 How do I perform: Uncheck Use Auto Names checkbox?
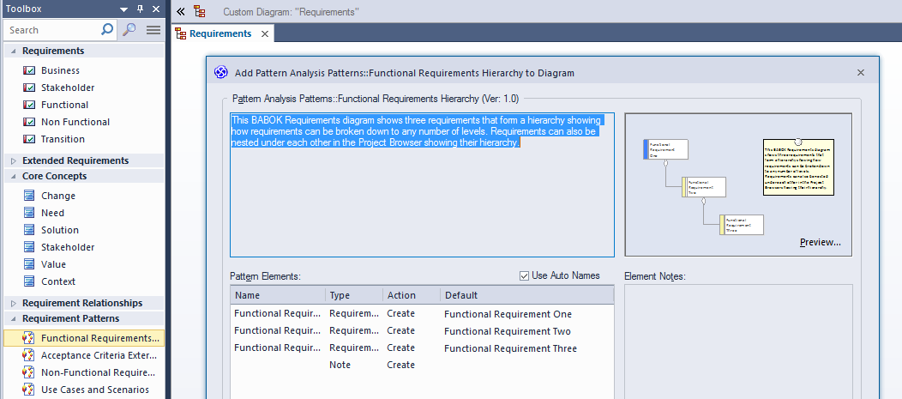point(525,275)
